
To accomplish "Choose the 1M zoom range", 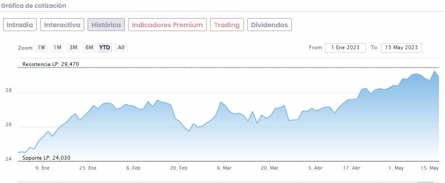I will pos(57,47).
